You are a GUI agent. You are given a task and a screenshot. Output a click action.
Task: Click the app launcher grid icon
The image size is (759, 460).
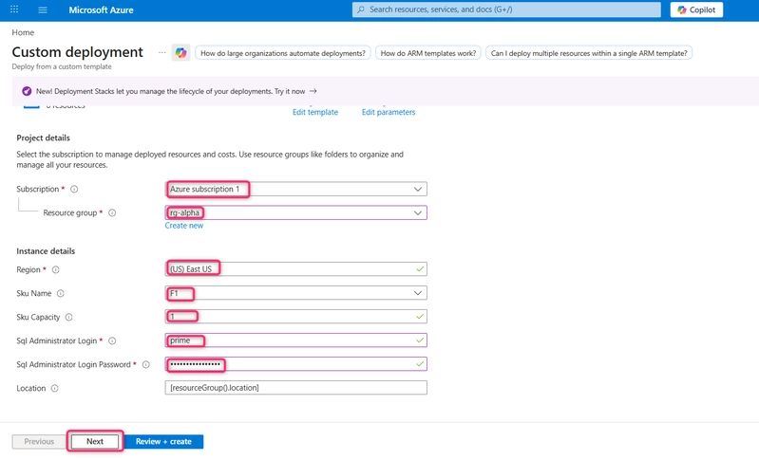tap(14, 9)
